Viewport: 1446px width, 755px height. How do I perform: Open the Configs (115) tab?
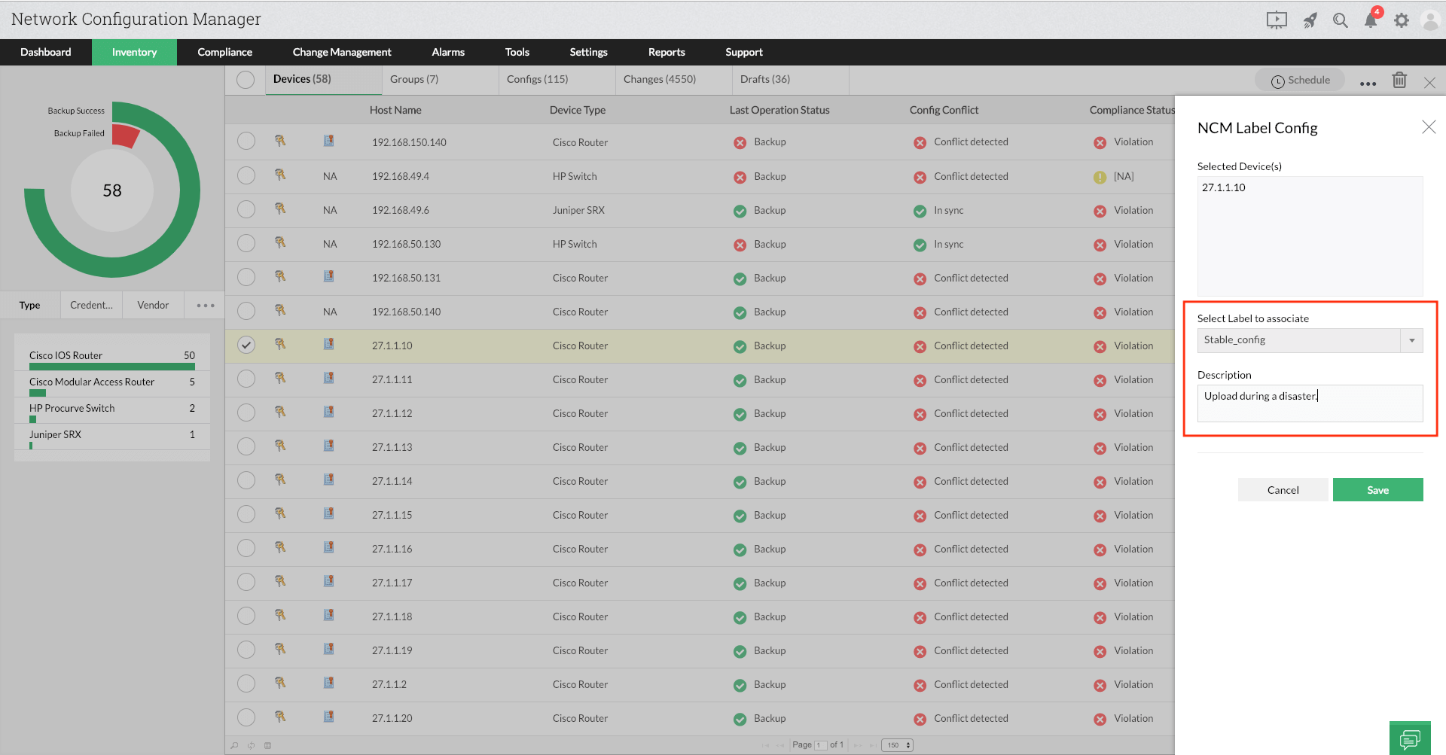[x=536, y=79]
